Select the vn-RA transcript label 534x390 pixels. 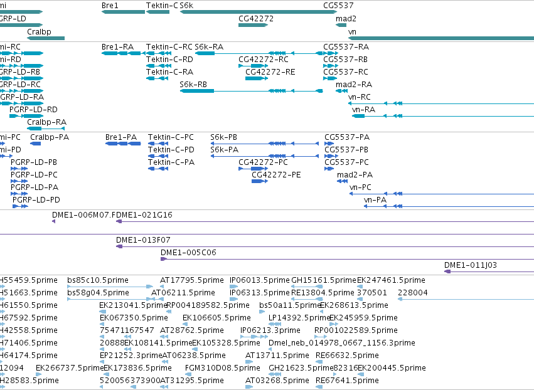[363, 110]
